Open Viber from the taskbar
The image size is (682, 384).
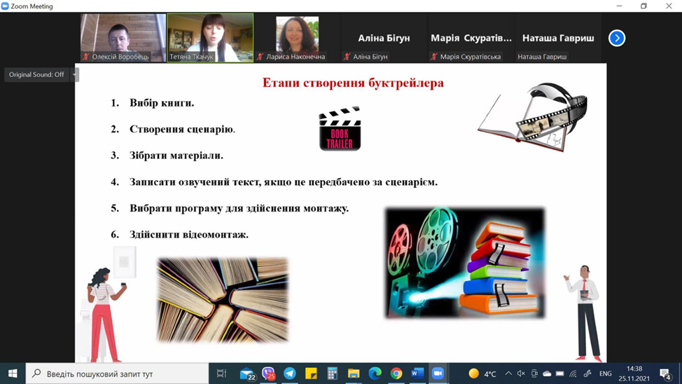point(268,373)
